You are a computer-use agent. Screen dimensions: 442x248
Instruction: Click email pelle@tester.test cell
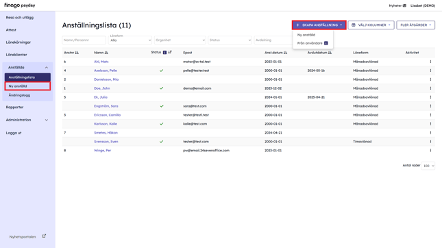point(196,71)
